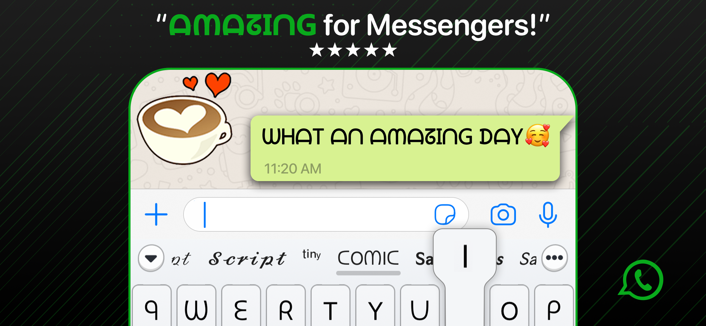Tap the coffee cup heart sticker
706x326 pixels.
pos(184,119)
